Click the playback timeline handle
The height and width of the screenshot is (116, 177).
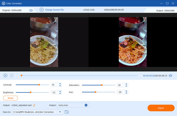[x=22, y=76]
